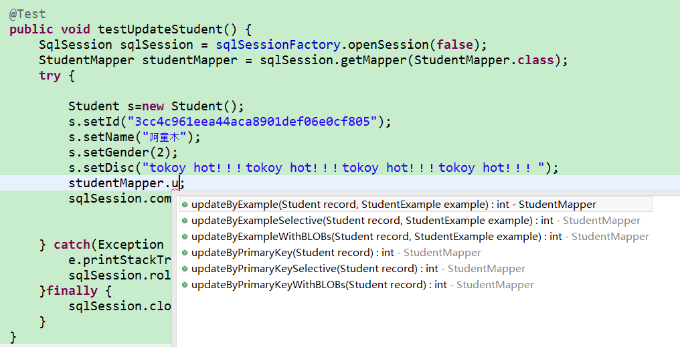This screenshot has height=347, width=680.
Task: Click green method icon beside updateByExample
Action: 185,205
